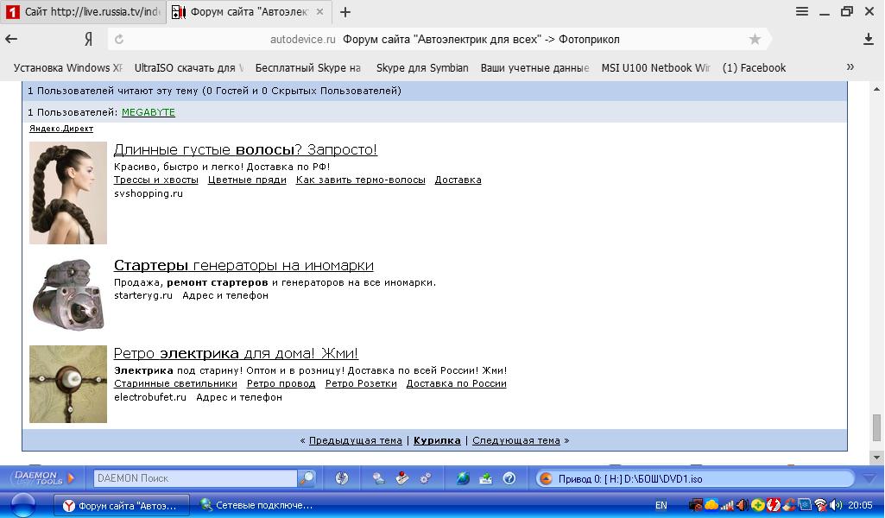
Task: Open the Windows Start orb button
Action: tap(23, 505)
